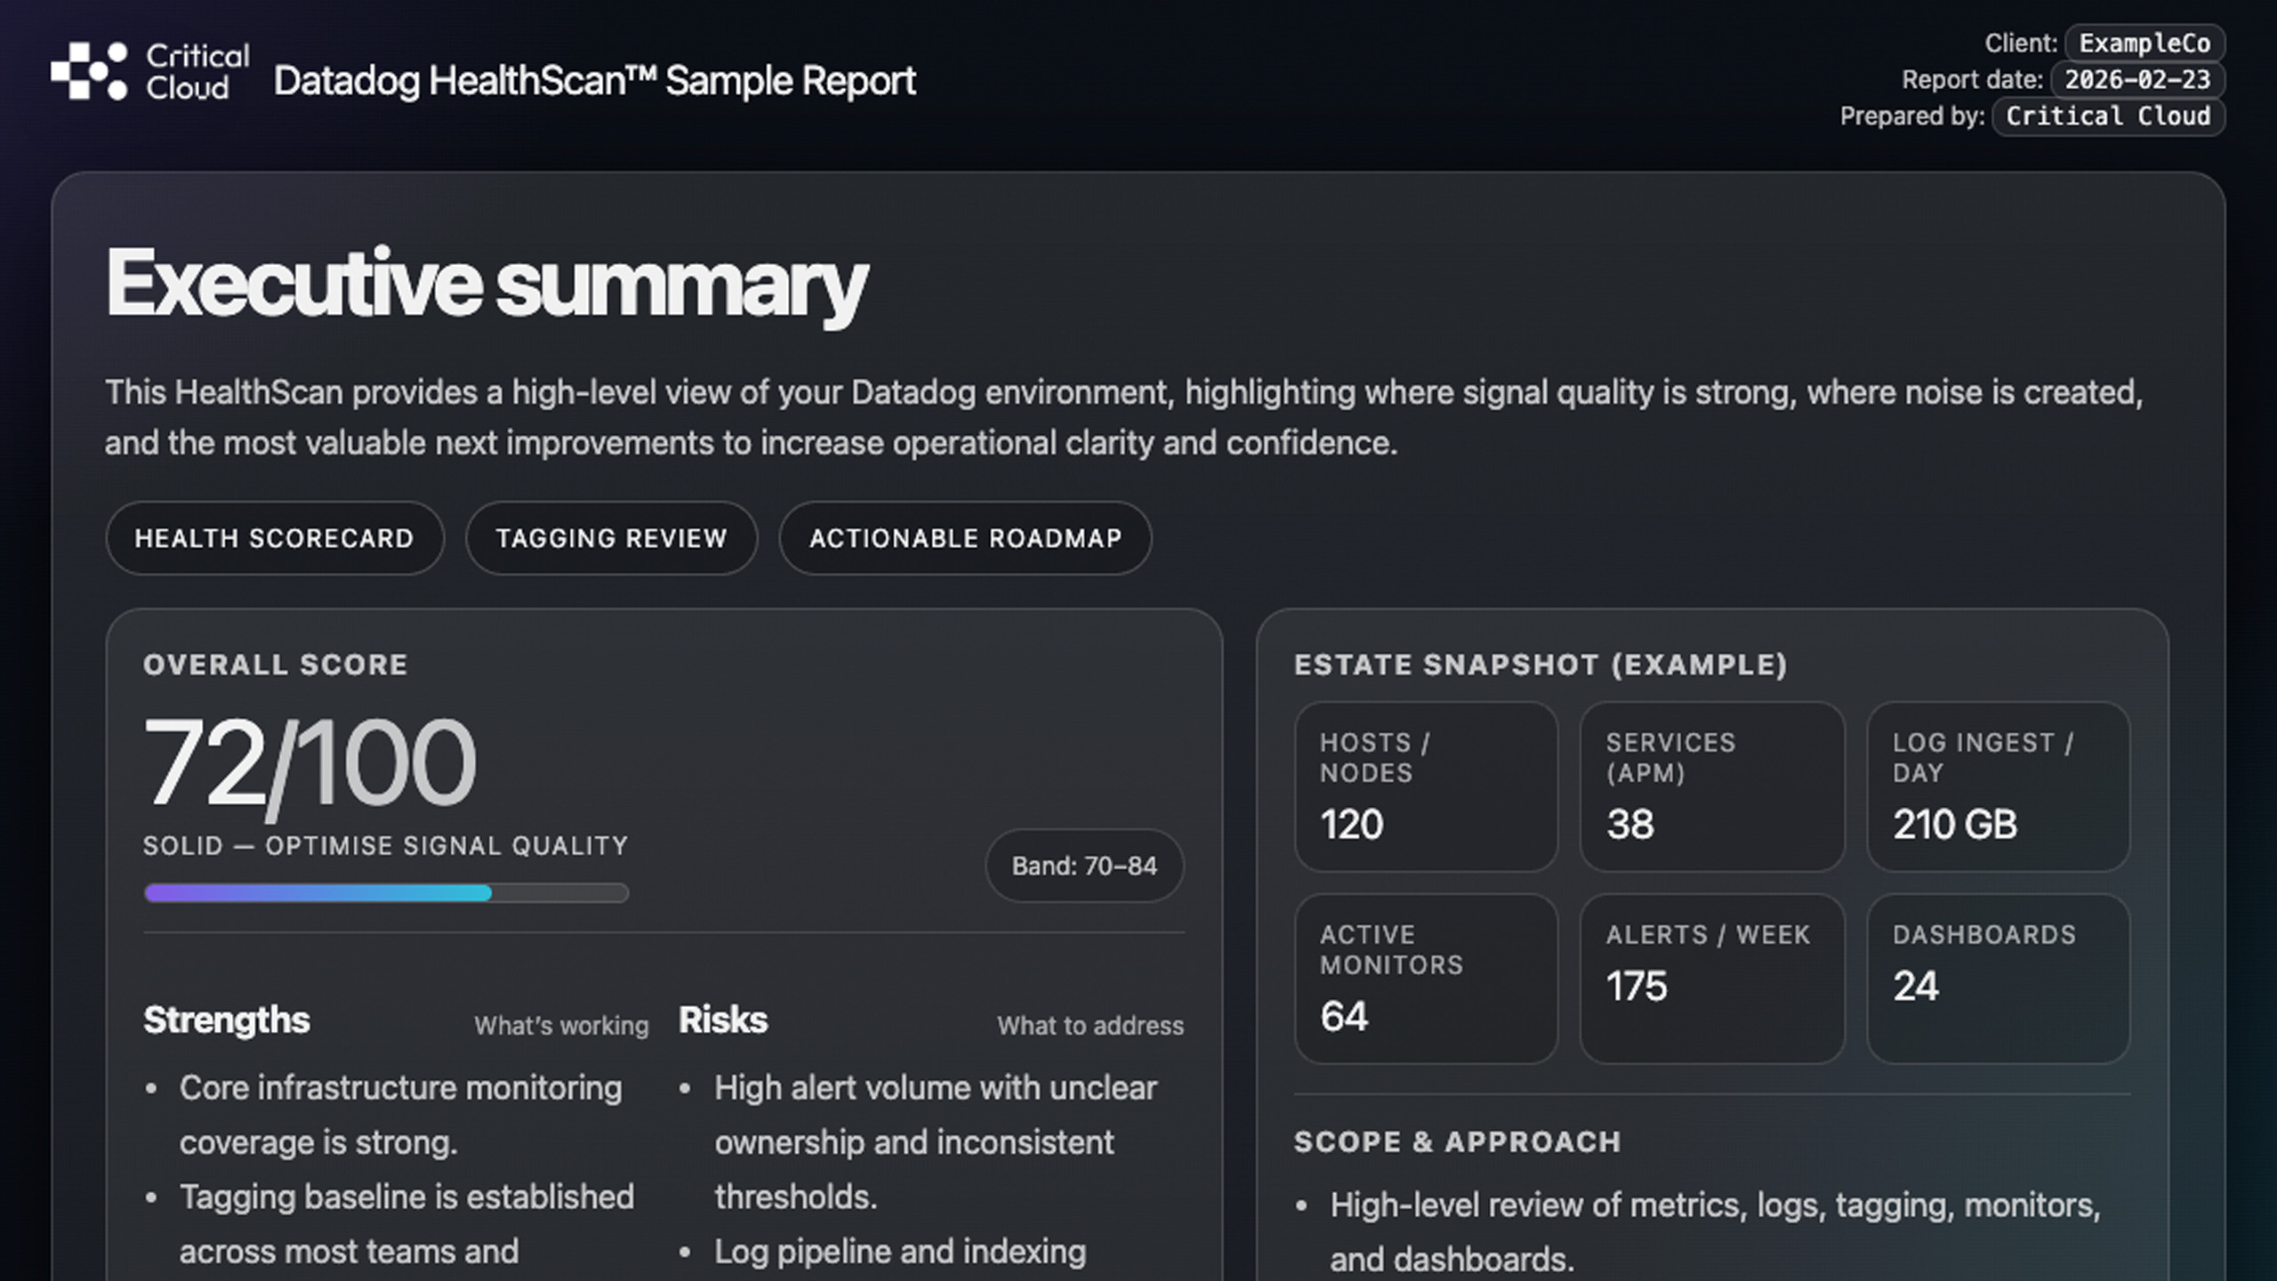Toggle the Tagging Review pill
Screen dimensions: 2277x1281
tap(610, 538)
